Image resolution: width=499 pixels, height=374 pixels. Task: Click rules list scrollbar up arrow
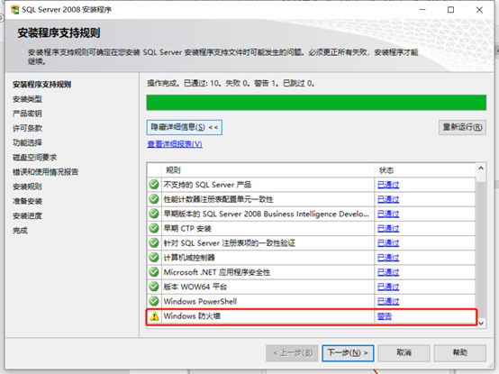tap(481, 168)
